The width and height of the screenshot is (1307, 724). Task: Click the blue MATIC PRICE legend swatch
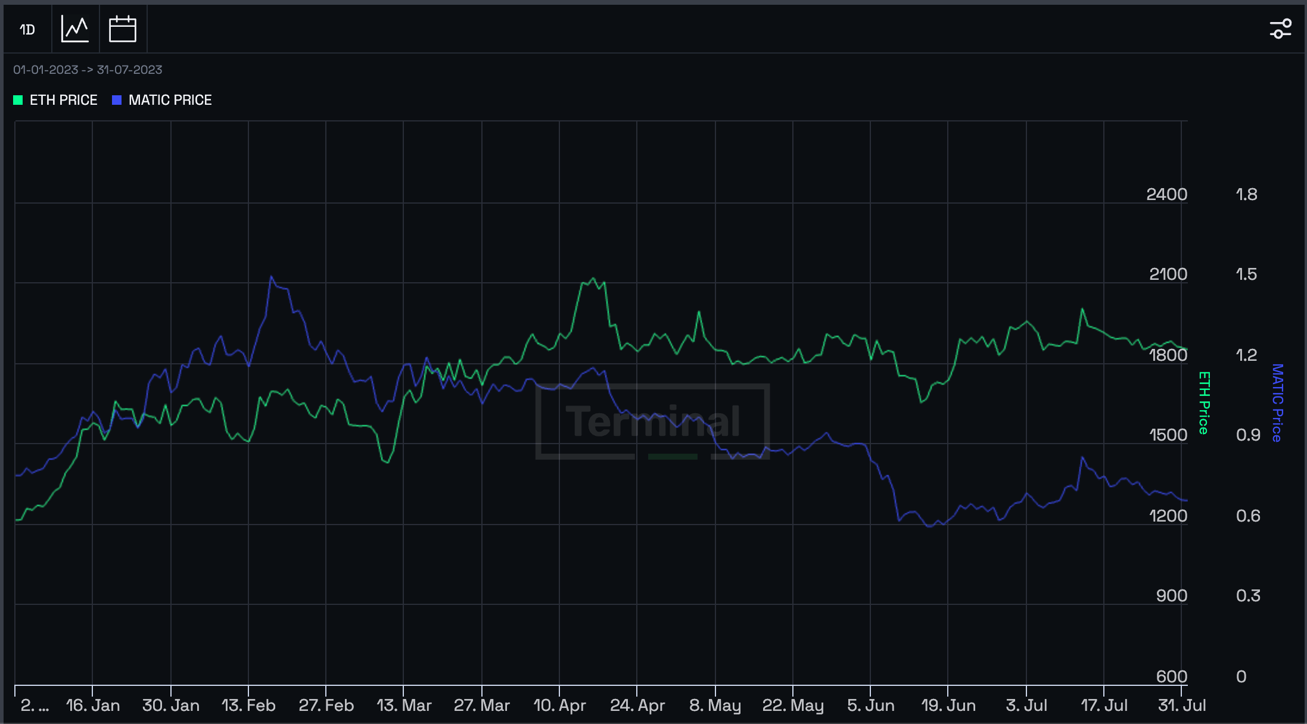point(117,100)
